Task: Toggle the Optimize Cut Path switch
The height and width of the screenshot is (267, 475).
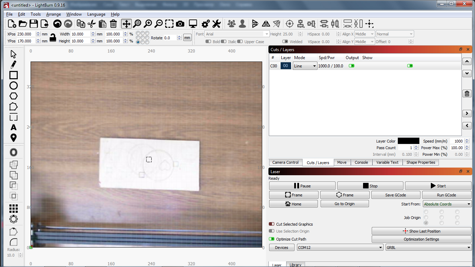Action: point(272,239)
